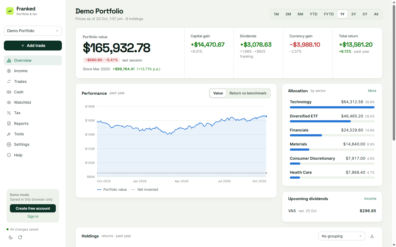The image size is (396, 247).
Task: Toggle dark mode moon icon
Action: [11, 237]
